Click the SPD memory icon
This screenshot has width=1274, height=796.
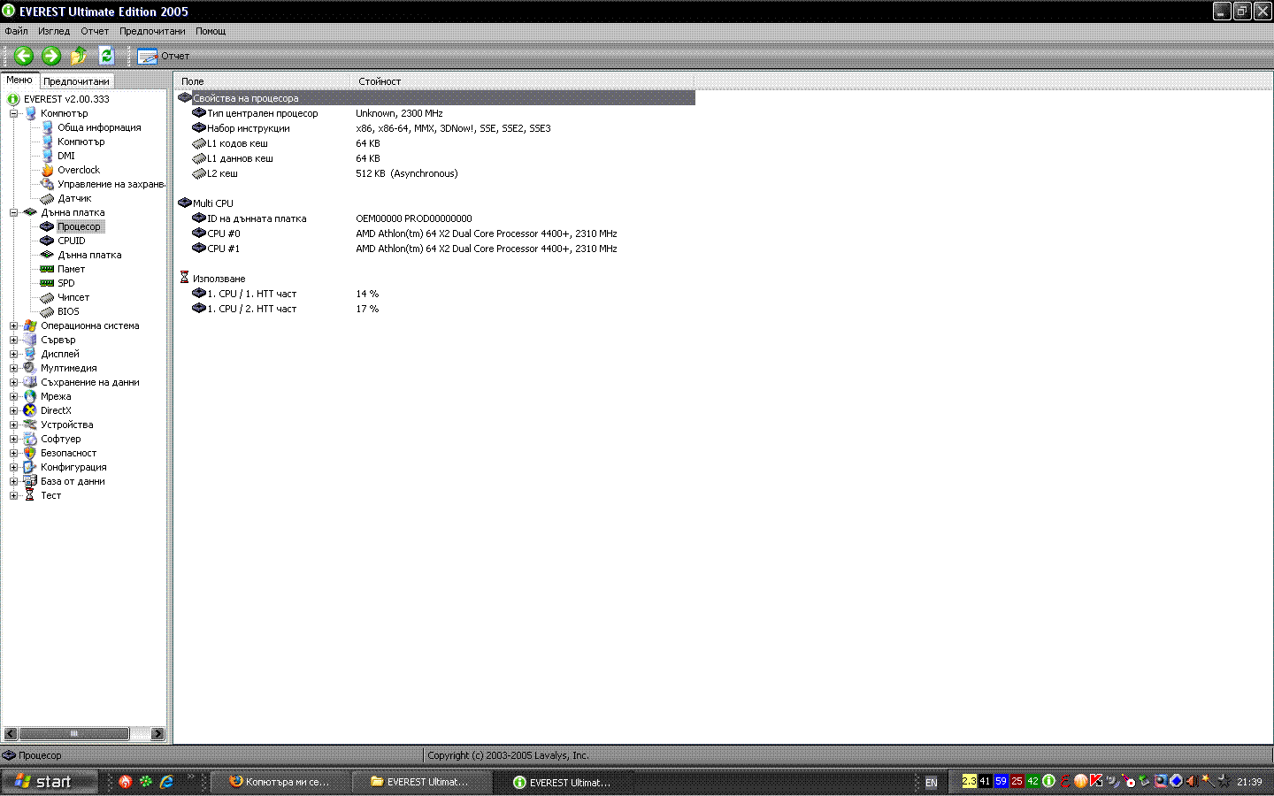point(48,283)
